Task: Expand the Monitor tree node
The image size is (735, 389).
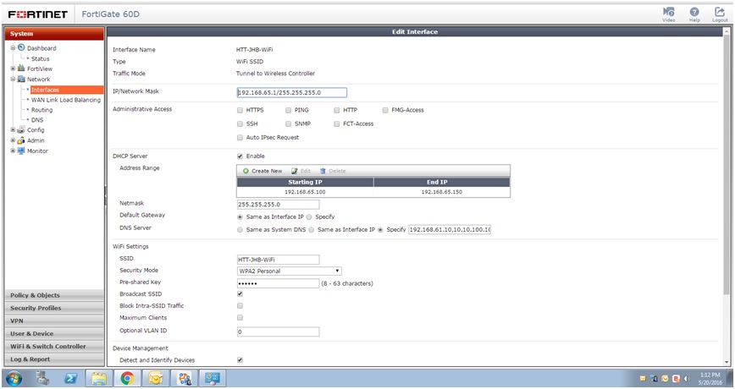Action: pos(14,151)
